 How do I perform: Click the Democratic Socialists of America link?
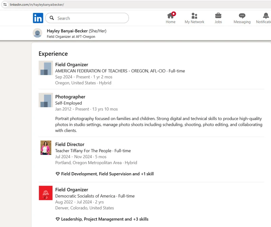click(86, 196)
